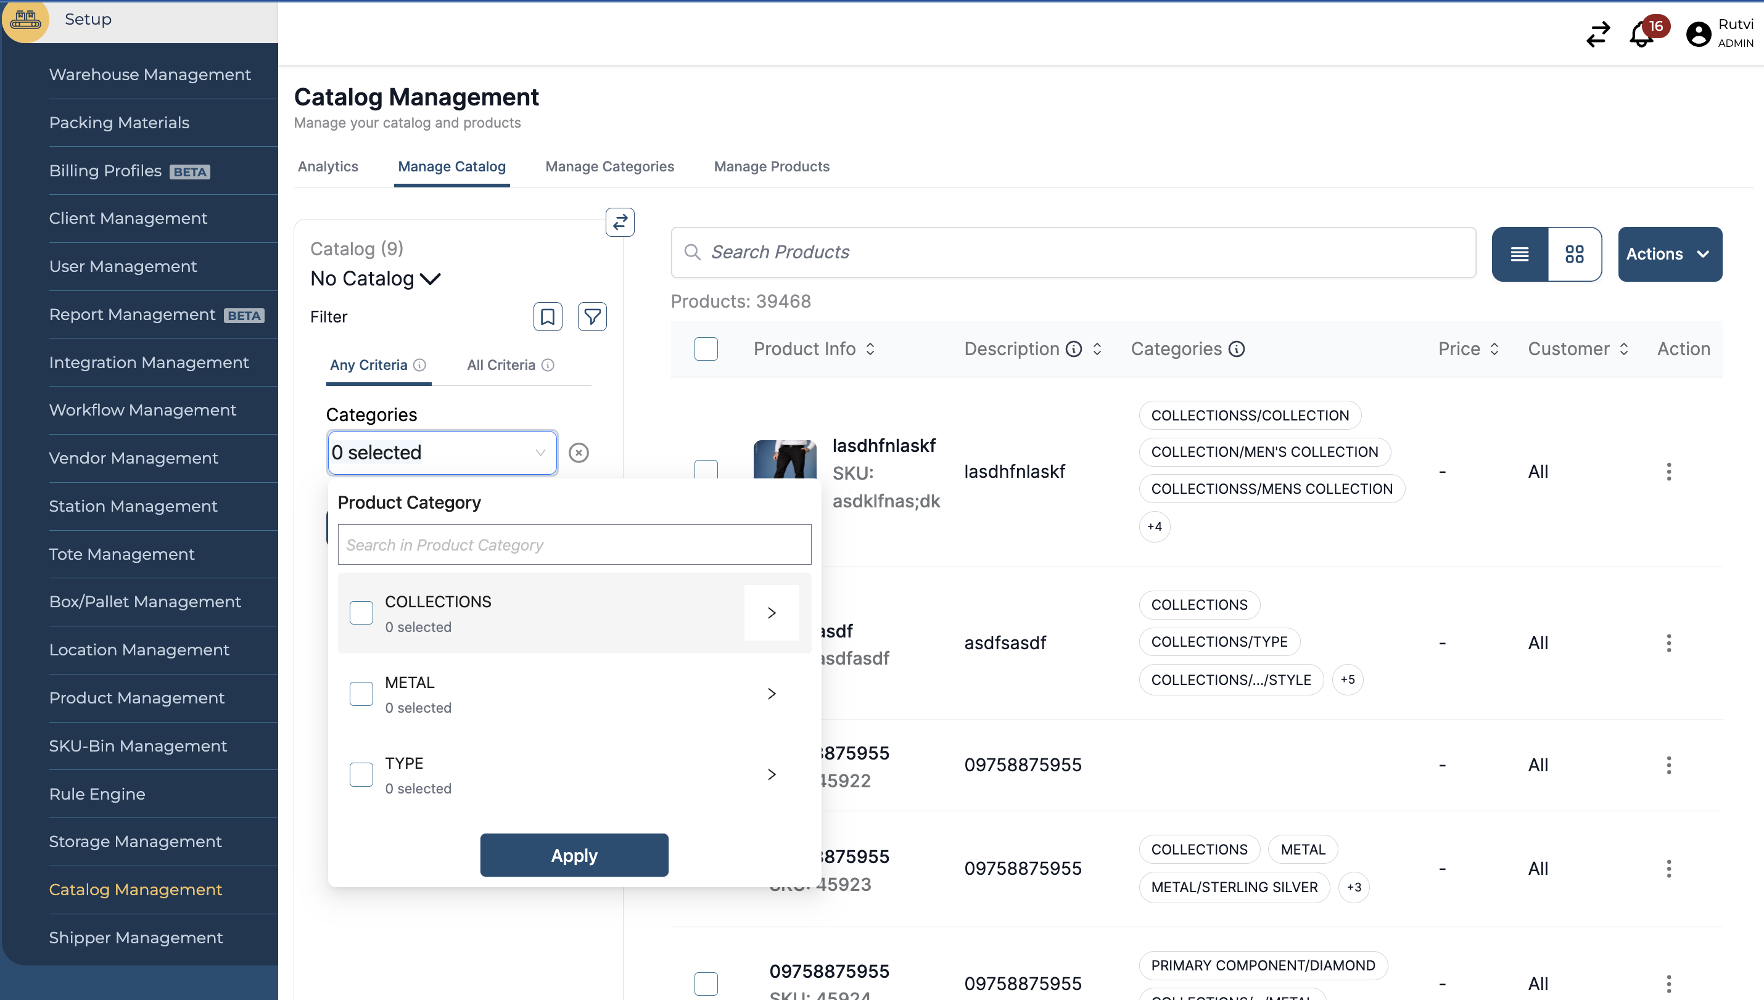Open the No Catalog dropdown
The width and height of the screenshot is (1764, 1000).
[375, 279]
